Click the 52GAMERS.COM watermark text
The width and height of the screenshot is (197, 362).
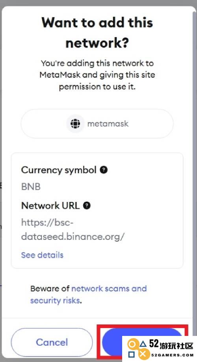click(x=172, y=355)
